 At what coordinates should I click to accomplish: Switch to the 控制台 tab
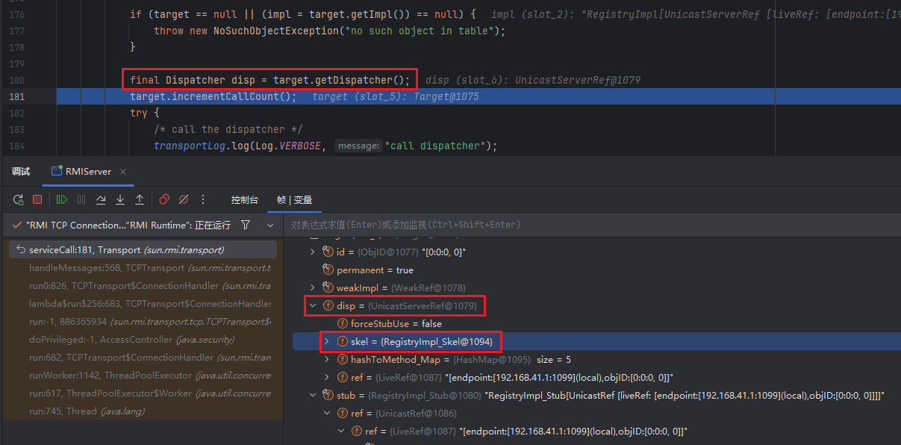(x=244, y=200)
